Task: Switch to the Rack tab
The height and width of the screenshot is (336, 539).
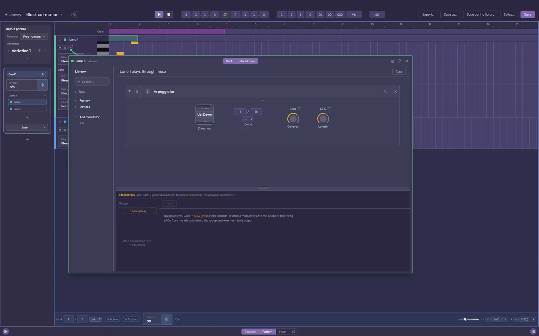Action: 229,61
